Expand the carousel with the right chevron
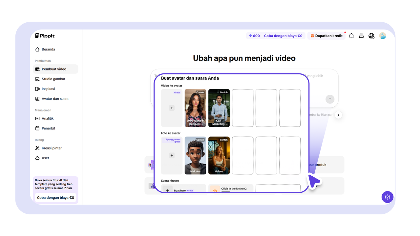Viewport: 420px width, 236px height. coord(338,115)
